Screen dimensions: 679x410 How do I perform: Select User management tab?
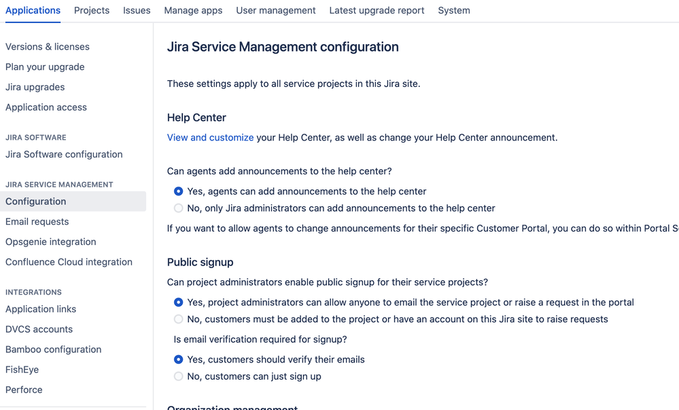coord(276,10)
